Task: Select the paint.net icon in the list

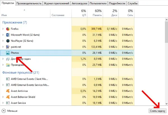Action: tap(8, 46)
